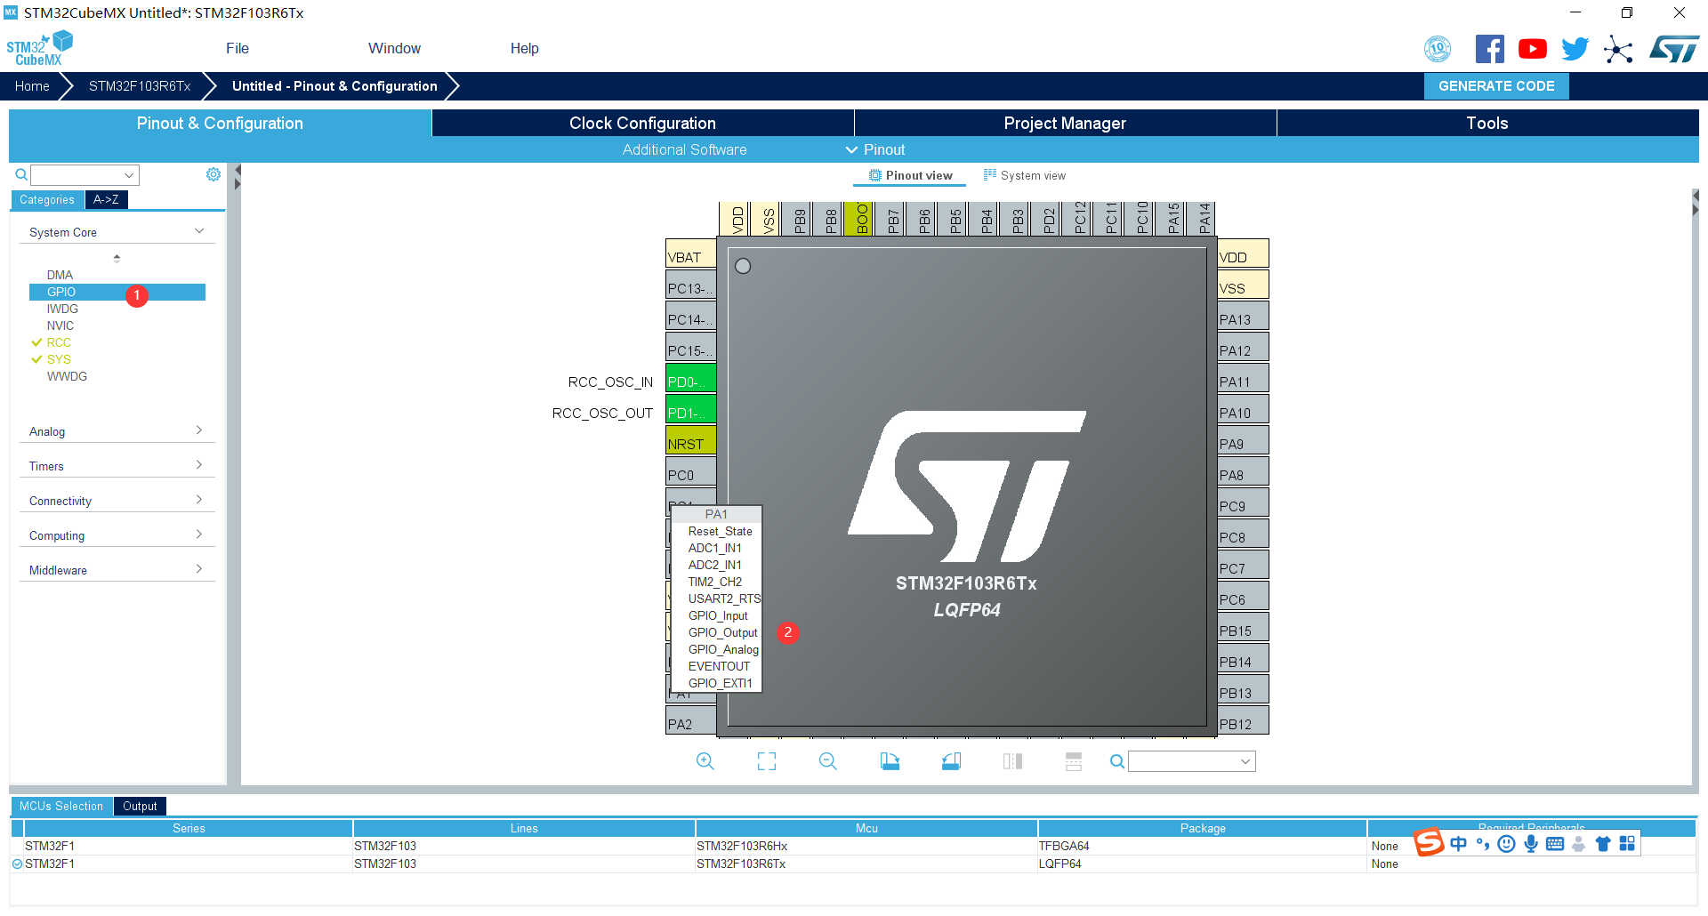
Task: Open the category search dropdown
Action: 129,175
